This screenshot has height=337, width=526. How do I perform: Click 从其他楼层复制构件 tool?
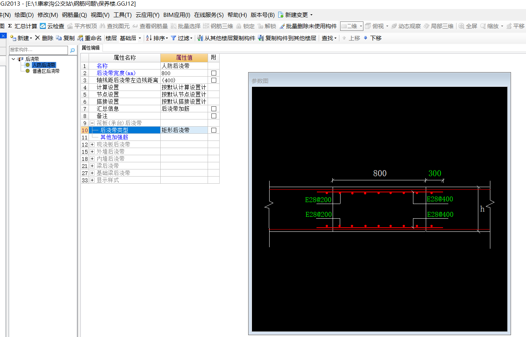[226, 38]
